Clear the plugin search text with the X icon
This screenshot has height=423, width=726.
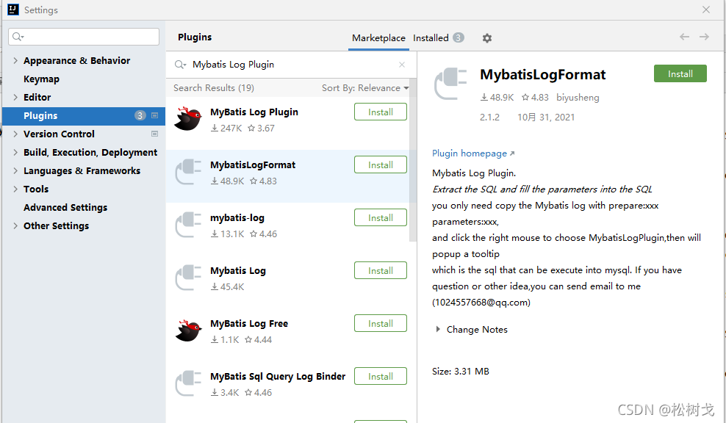(402, 65)
